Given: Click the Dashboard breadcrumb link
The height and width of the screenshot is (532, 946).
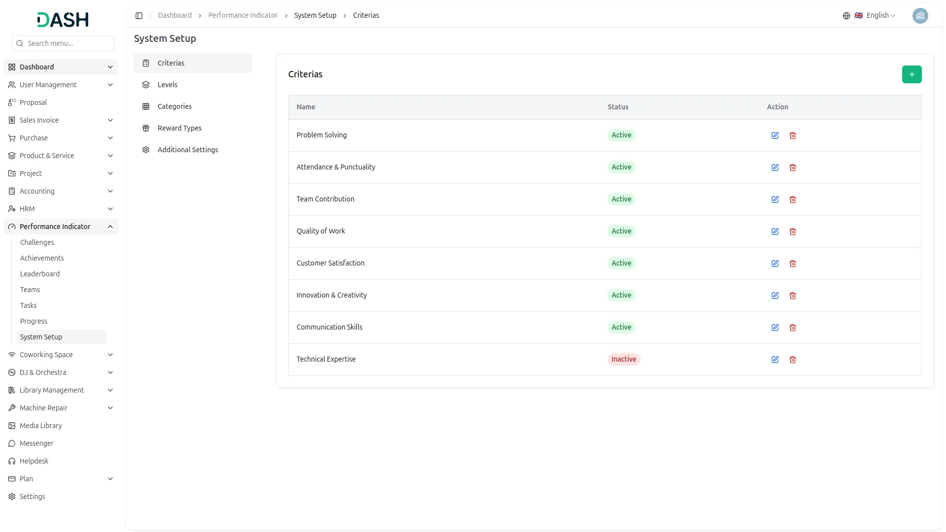Looking at the screenshot, I should pos(175,16).
